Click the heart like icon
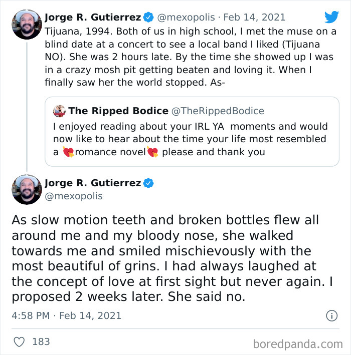The width and height of the screenshot is (351, 355). pos(20,342)
